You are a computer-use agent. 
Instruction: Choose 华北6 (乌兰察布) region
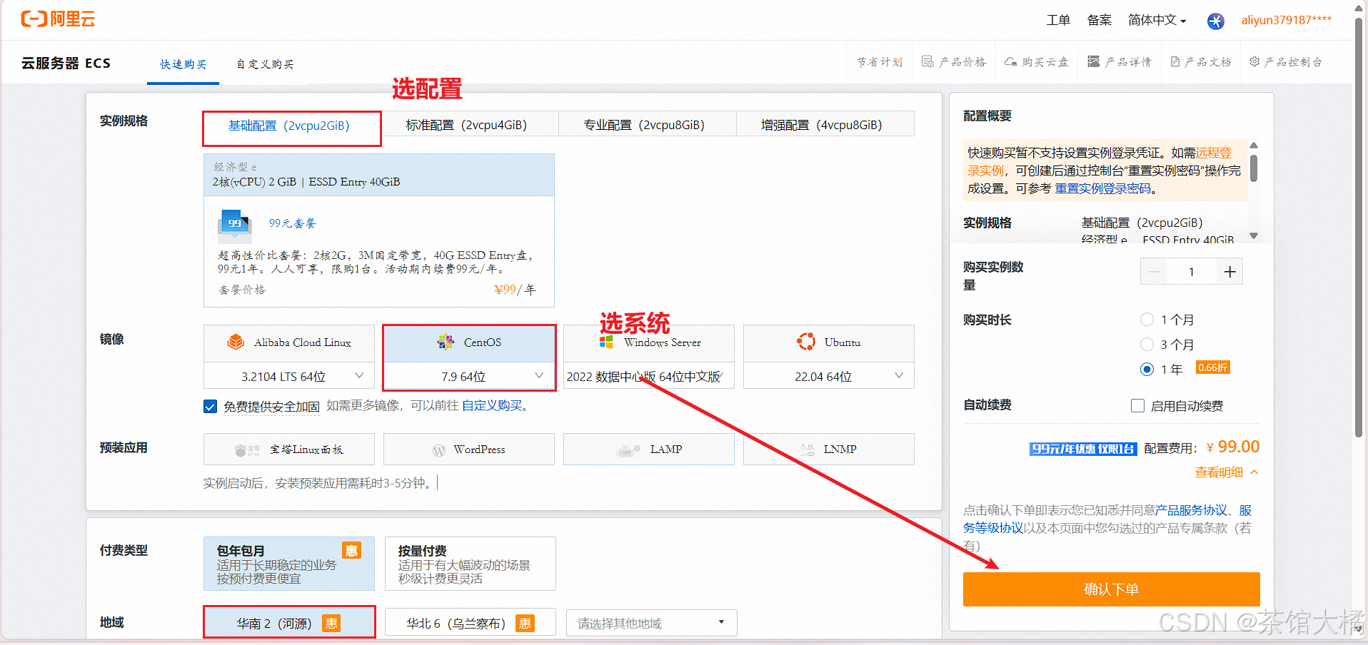(471, 623)
